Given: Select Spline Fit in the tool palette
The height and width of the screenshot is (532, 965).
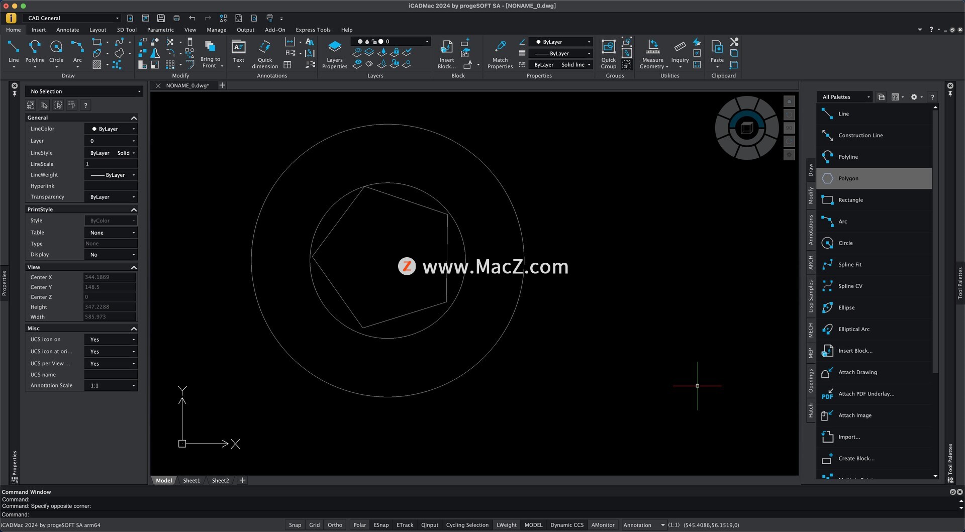Looking at the screenshot, I should click(x=874, y=264).
